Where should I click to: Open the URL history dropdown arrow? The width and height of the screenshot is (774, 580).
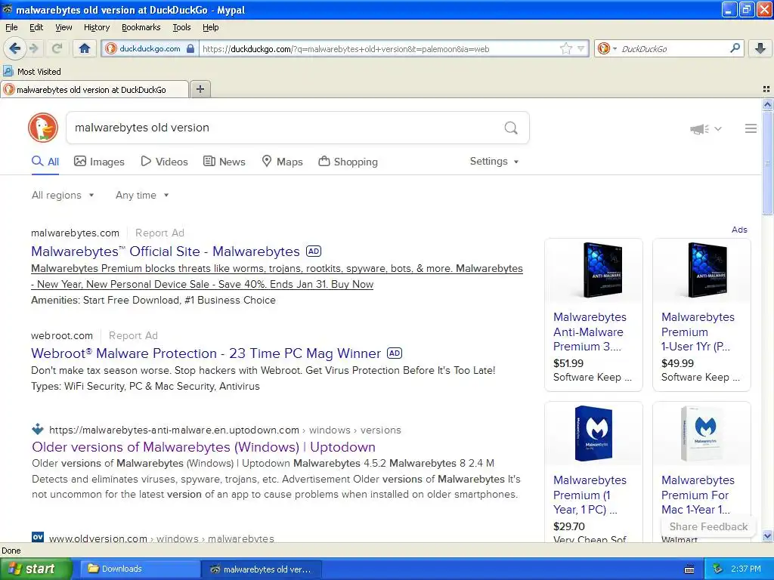click(x=581, y=48)
